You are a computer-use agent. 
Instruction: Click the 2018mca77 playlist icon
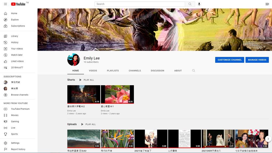[6, 67]
